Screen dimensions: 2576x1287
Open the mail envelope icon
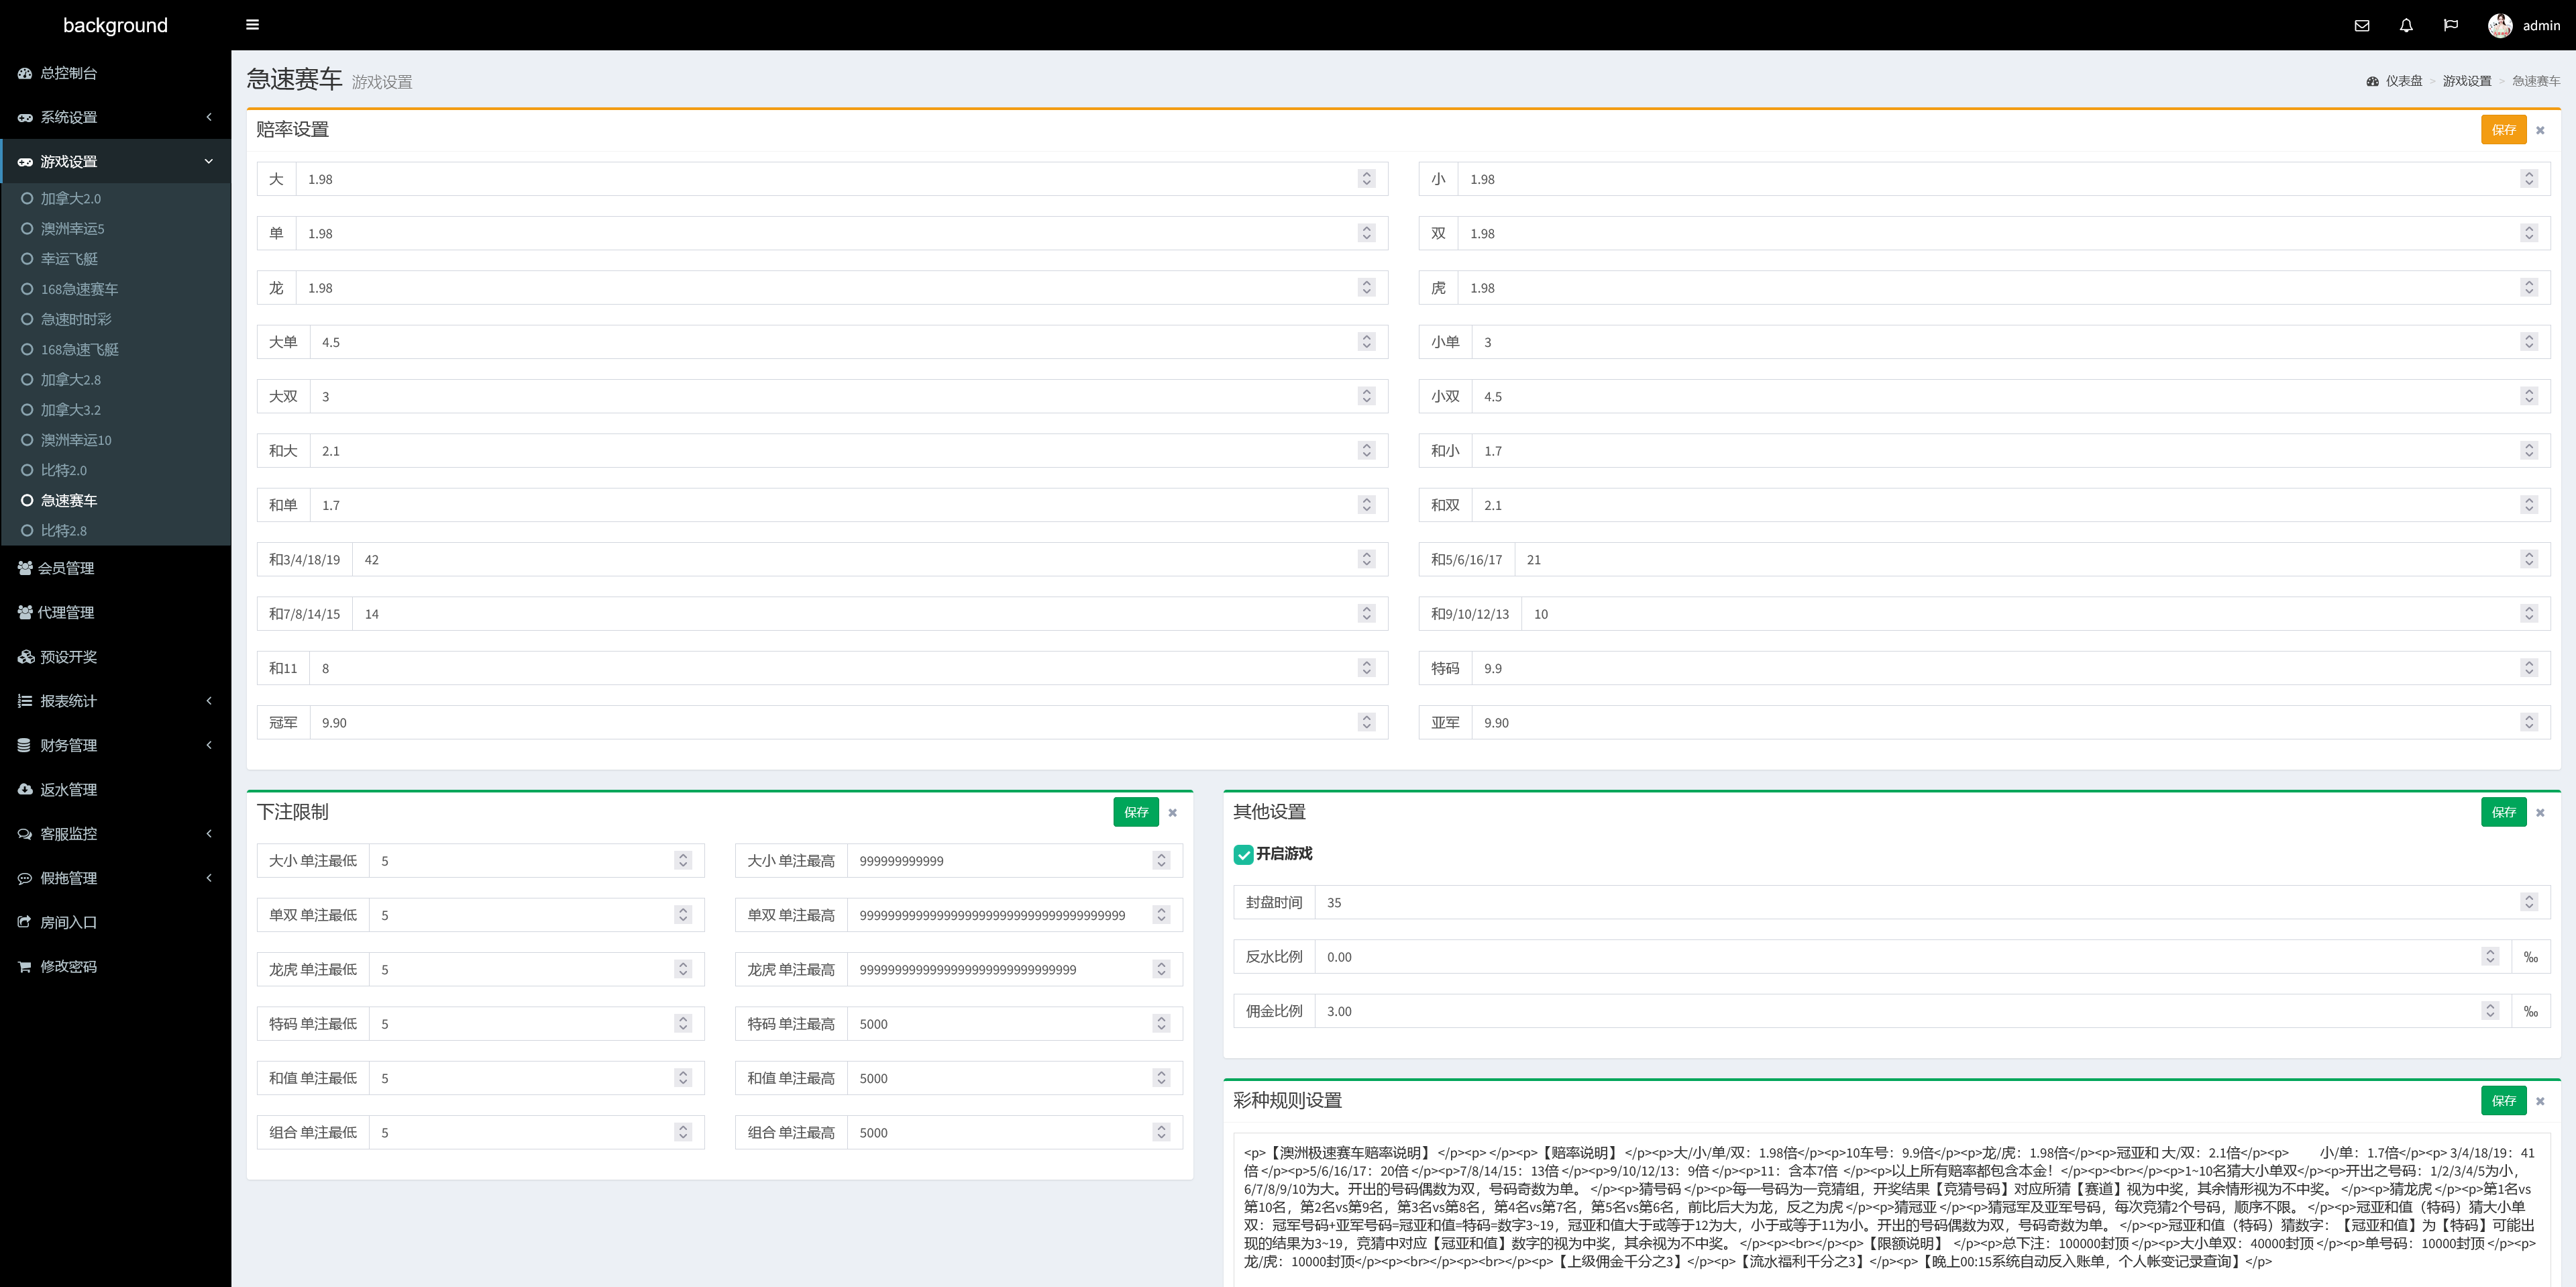[2361, 26]
